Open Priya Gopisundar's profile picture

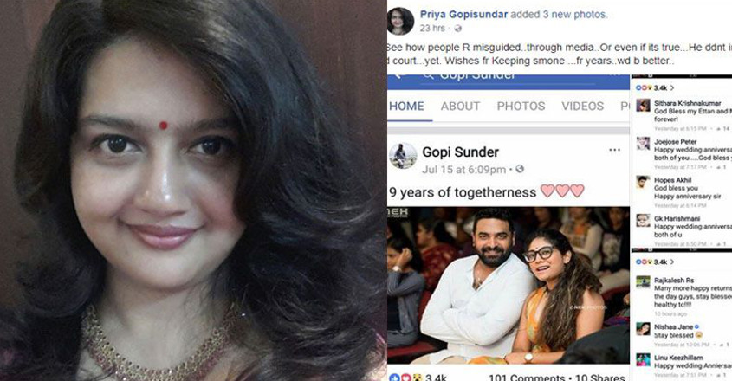(400, 21)
